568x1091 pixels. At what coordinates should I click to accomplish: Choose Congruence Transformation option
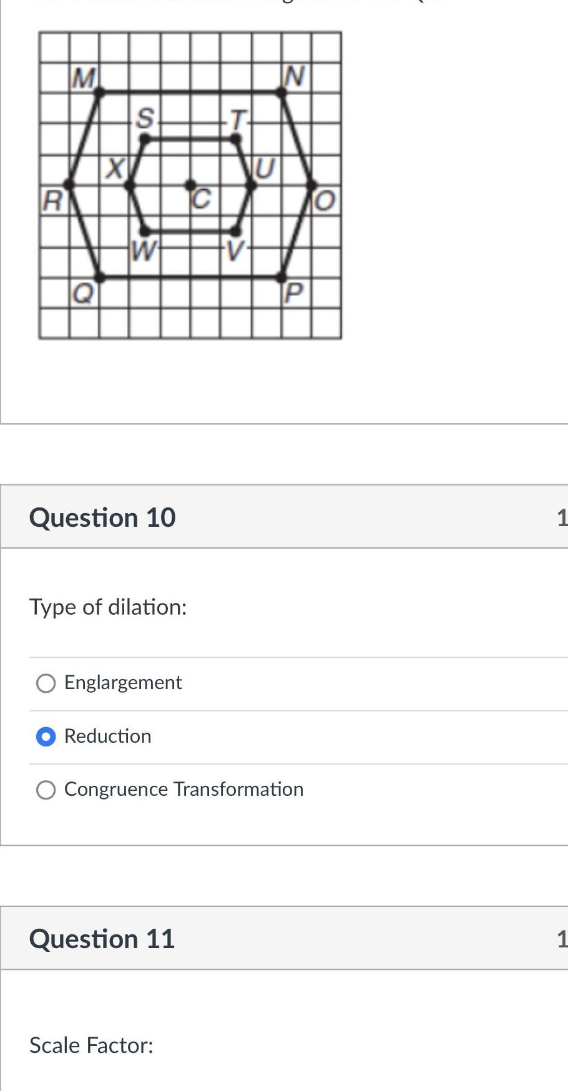45,790
